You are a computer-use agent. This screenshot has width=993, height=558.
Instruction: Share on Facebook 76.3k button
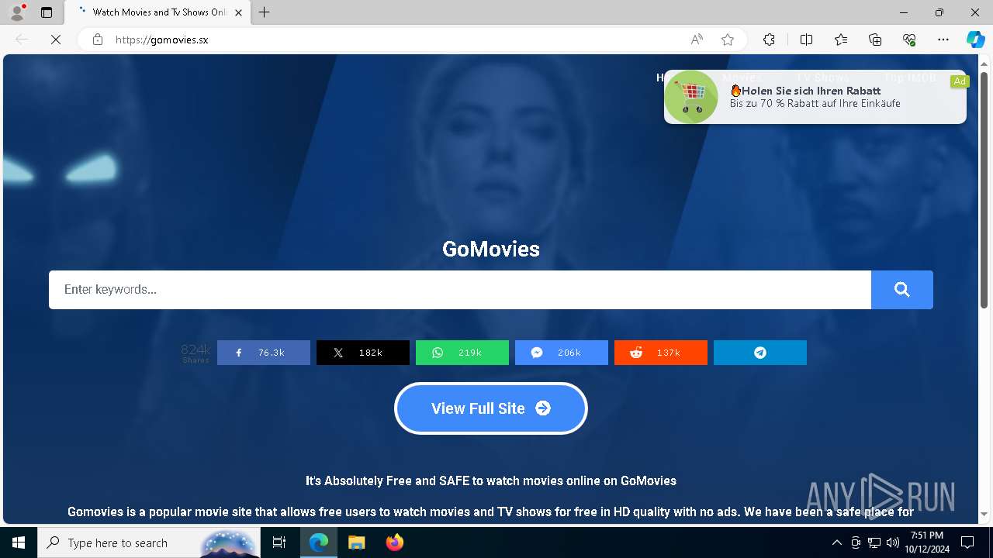(264, 353)
